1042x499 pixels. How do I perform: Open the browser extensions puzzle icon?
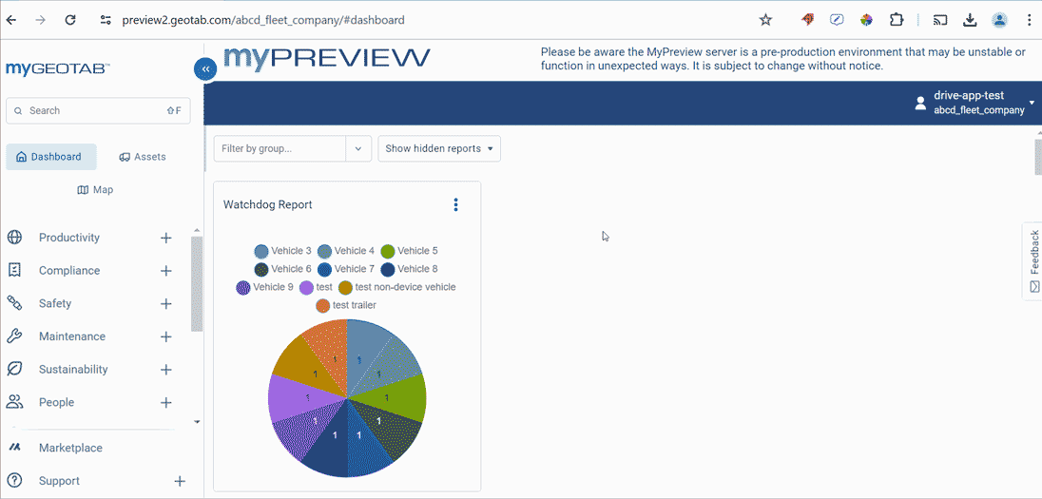click(x=896, y=20)
